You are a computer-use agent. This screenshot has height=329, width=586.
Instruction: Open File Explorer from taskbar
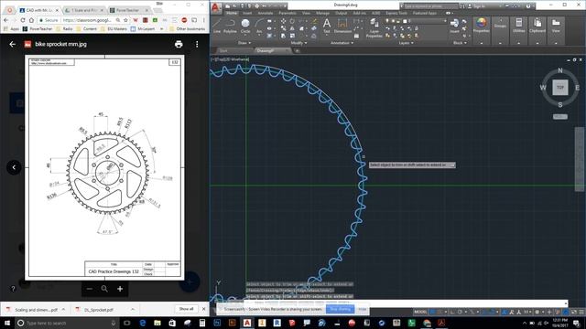coord(157,323)
